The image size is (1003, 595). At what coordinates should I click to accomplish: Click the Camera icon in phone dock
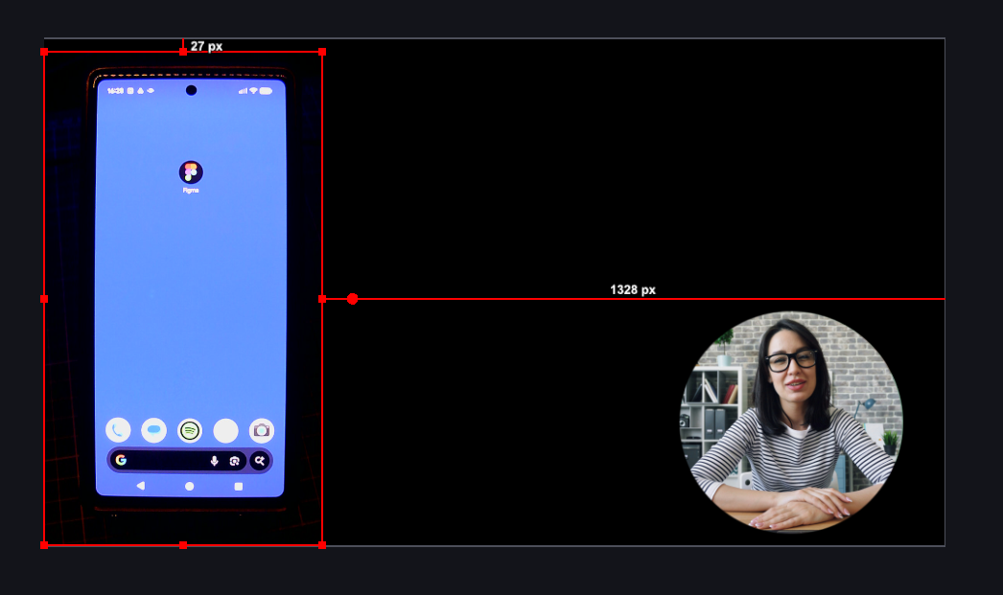click(261, 431)
